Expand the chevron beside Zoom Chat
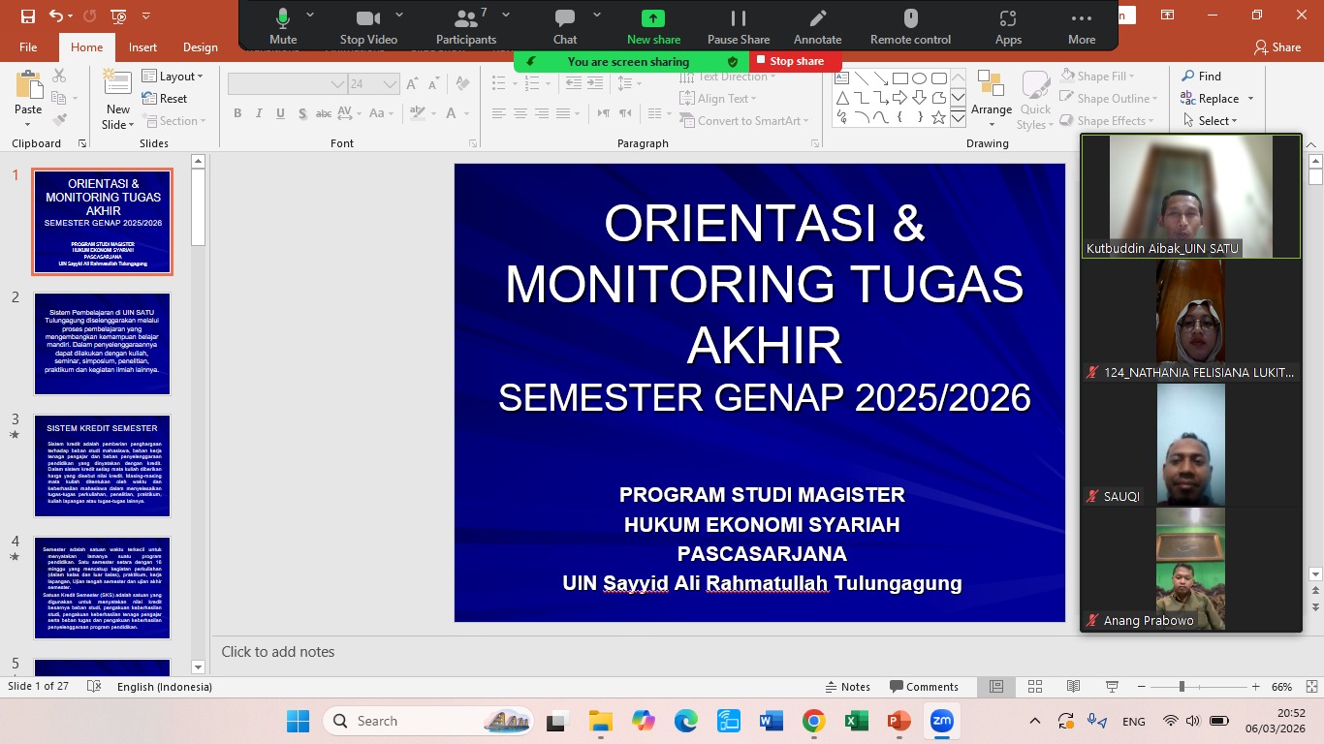The image size is (1324, 744). coord(596,15)
